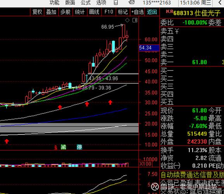Add stock with +自选 button
This screenshot has height=194, width=224.
tap(137, 12)
